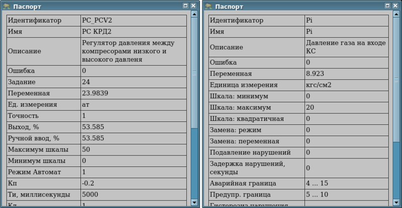
Task: Click the left Паспорт window title icon
Action: 7,7
